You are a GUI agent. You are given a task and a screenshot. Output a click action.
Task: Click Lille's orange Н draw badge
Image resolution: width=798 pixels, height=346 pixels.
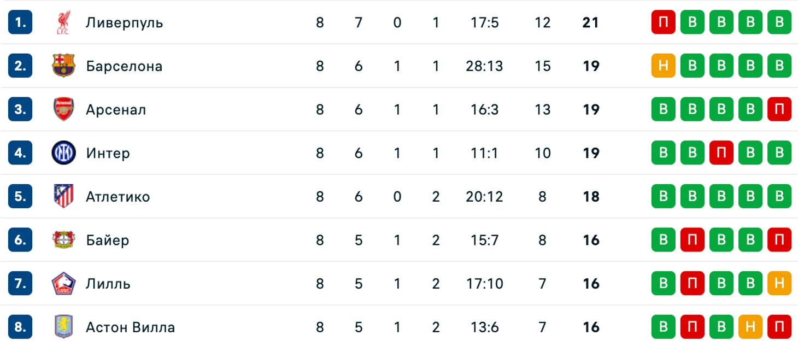pos(779,284)
